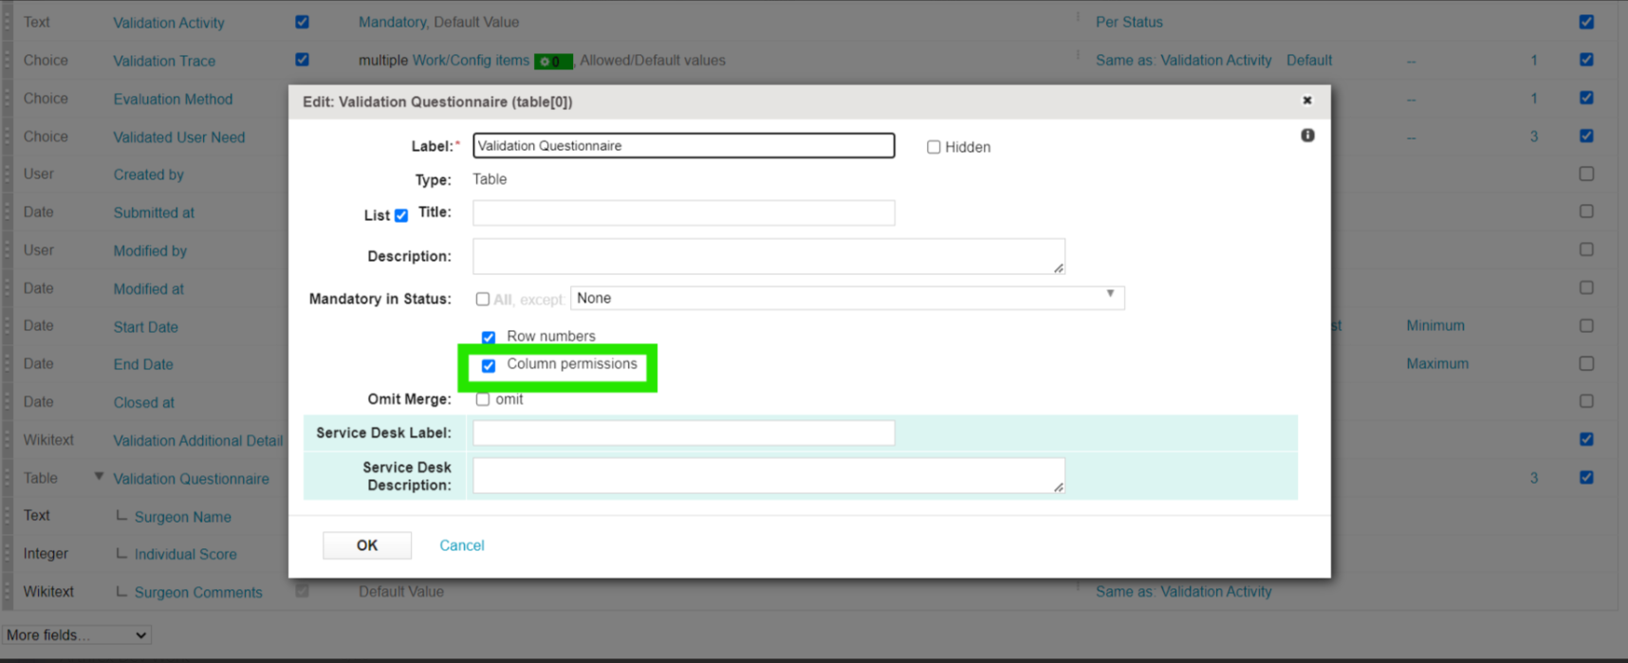
Task: Click the Cancel link
Action: point(462,545)
